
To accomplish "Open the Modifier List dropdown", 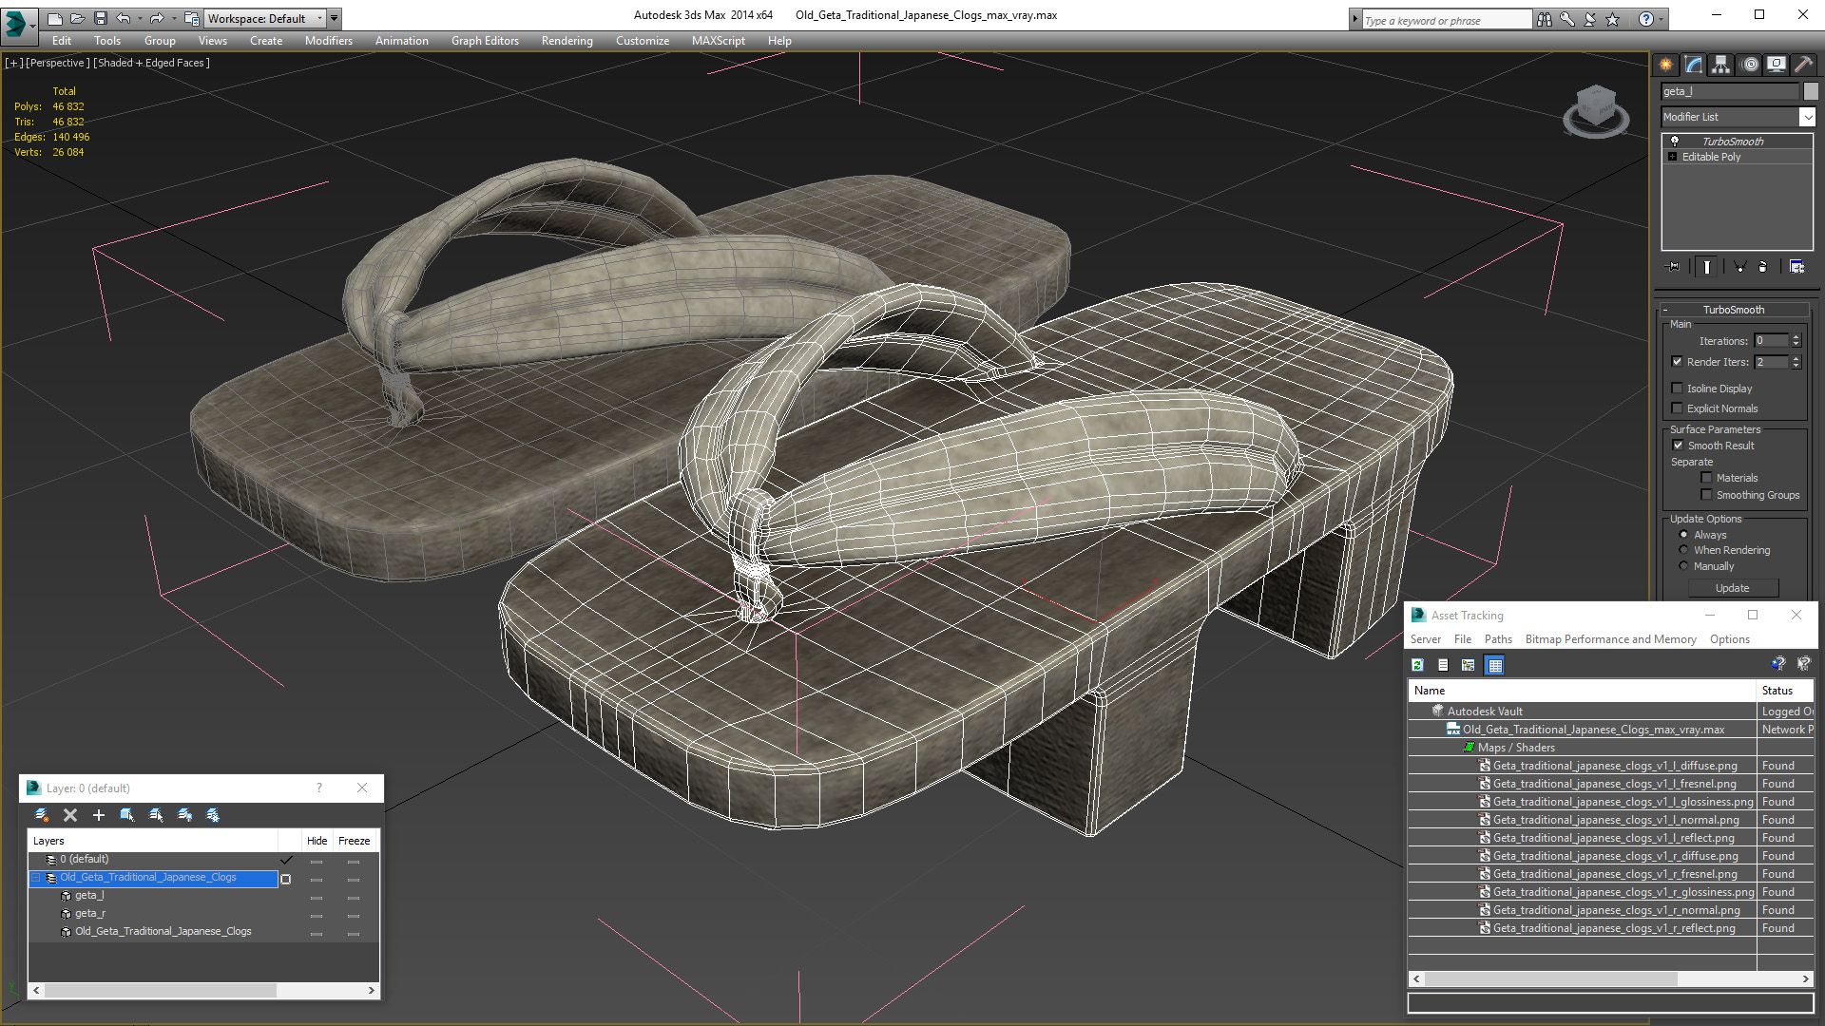I will (x=1806, y=117).
